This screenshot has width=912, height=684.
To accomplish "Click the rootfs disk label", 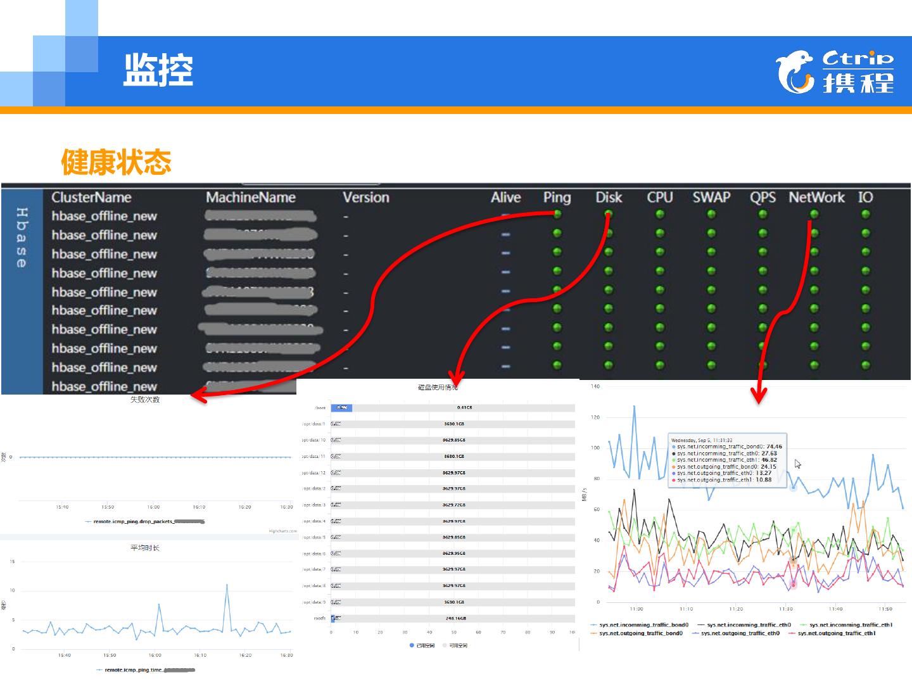I will 320,618.
